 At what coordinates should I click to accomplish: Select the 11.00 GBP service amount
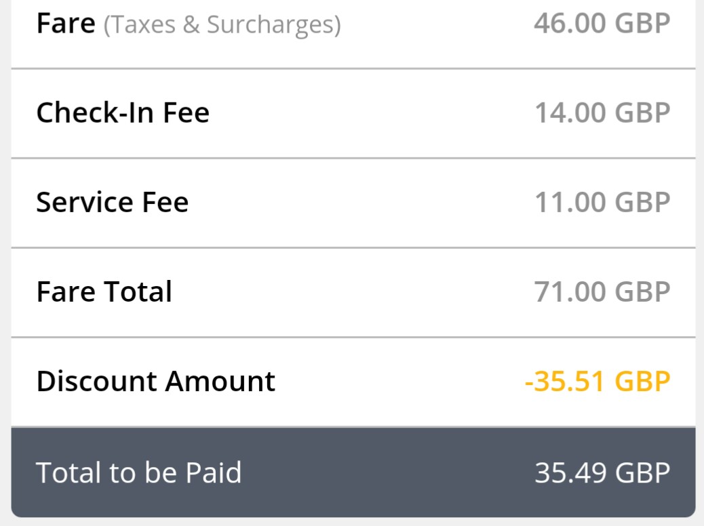click(602, 203)
